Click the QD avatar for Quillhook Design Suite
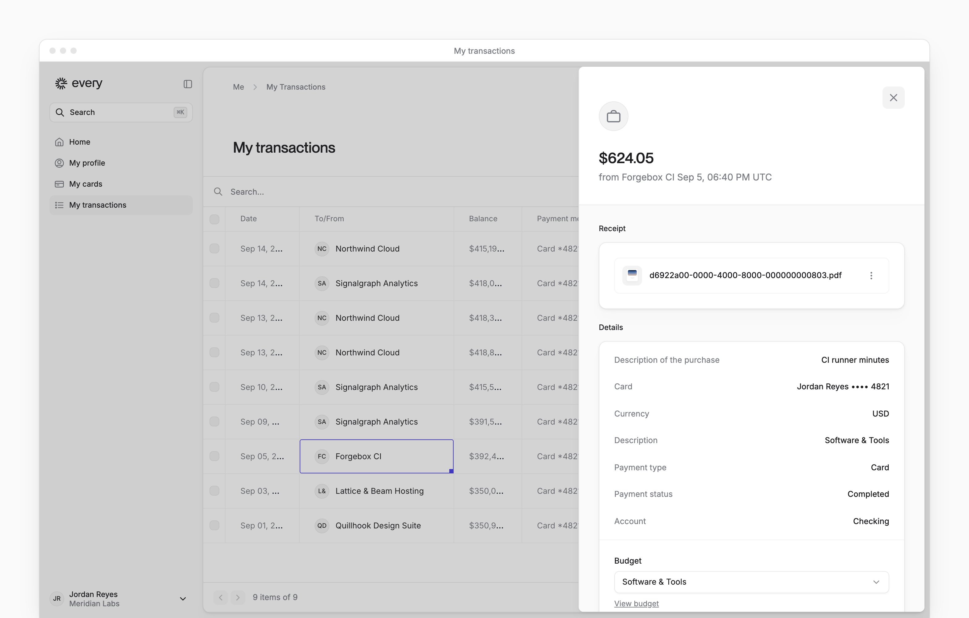 322,526
